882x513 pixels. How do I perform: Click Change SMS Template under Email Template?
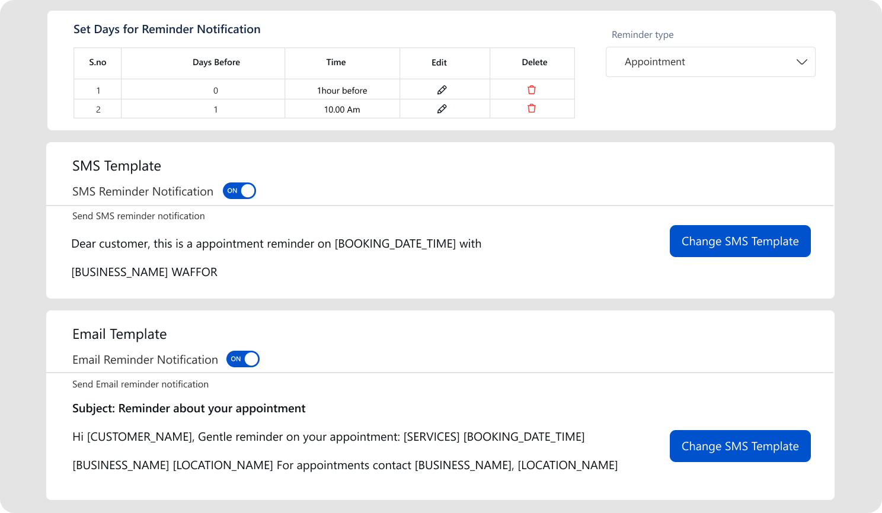(x=740, y=446)
